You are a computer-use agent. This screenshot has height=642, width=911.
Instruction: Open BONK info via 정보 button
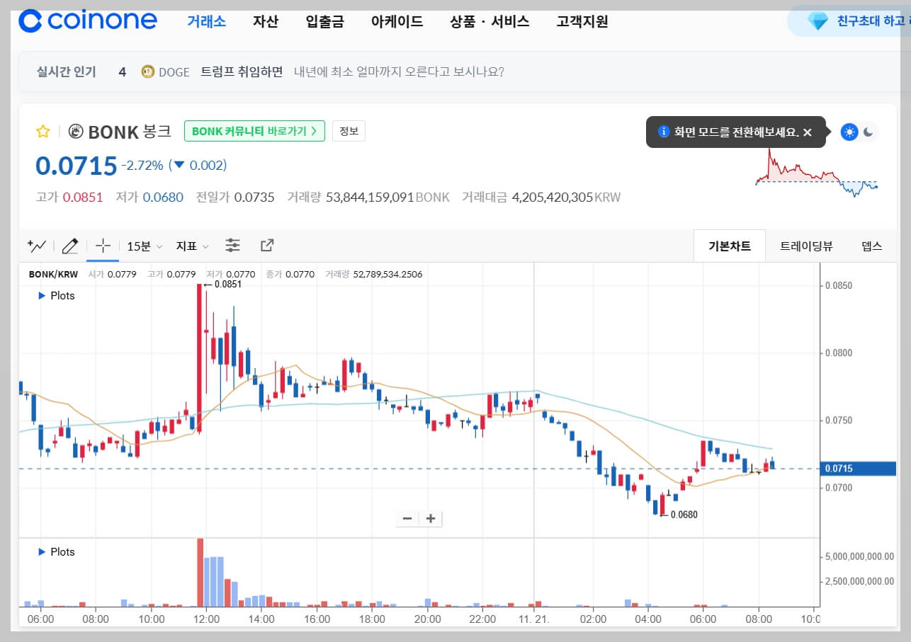(x=349, y=130)
